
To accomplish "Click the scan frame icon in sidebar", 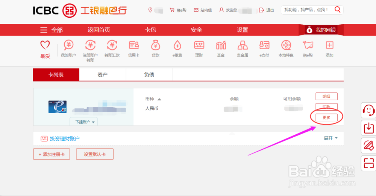I will [x=368, y=163].
